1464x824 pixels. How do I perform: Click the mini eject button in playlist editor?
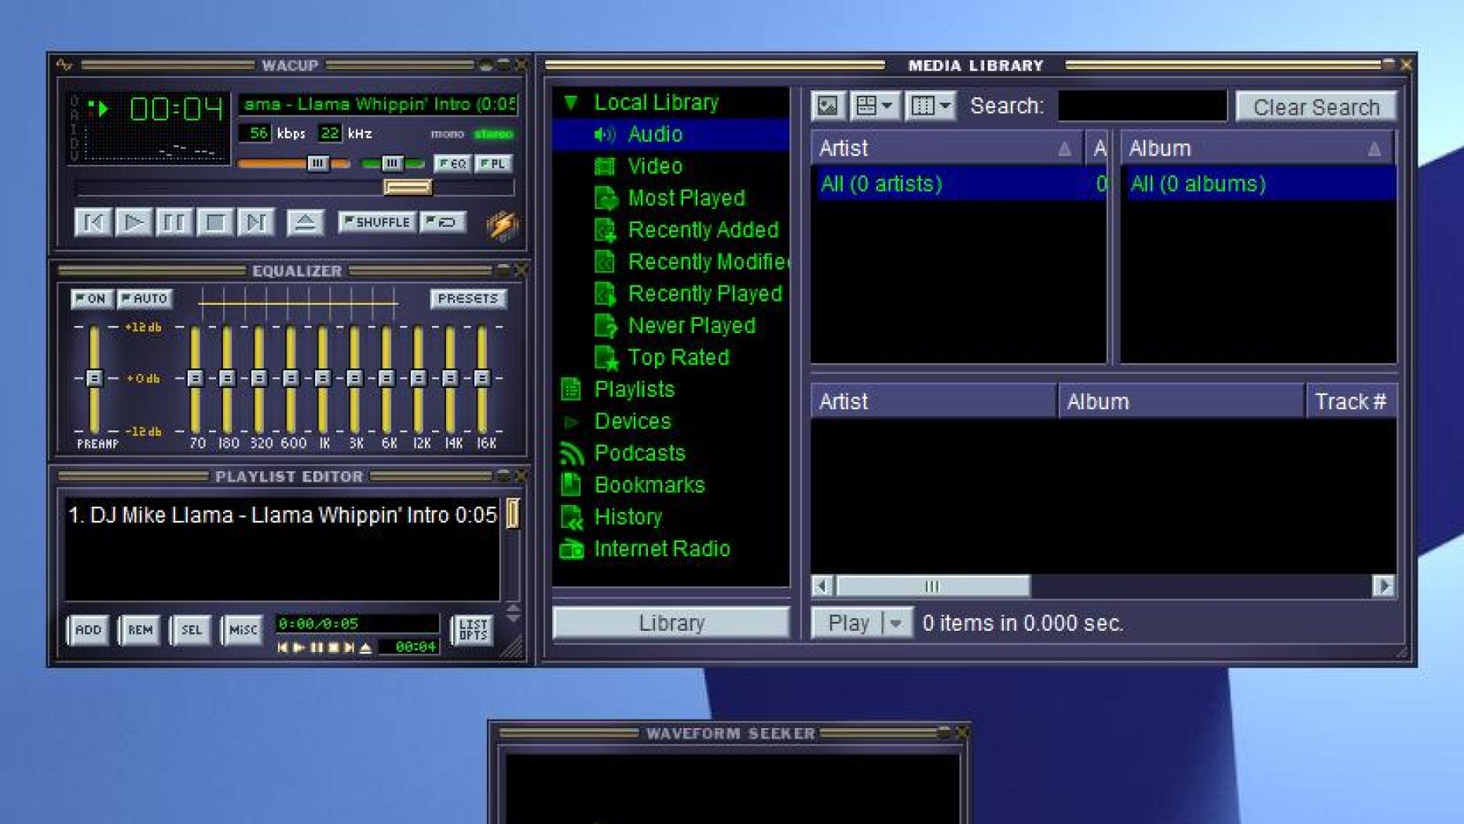click(x=365, y=648)
